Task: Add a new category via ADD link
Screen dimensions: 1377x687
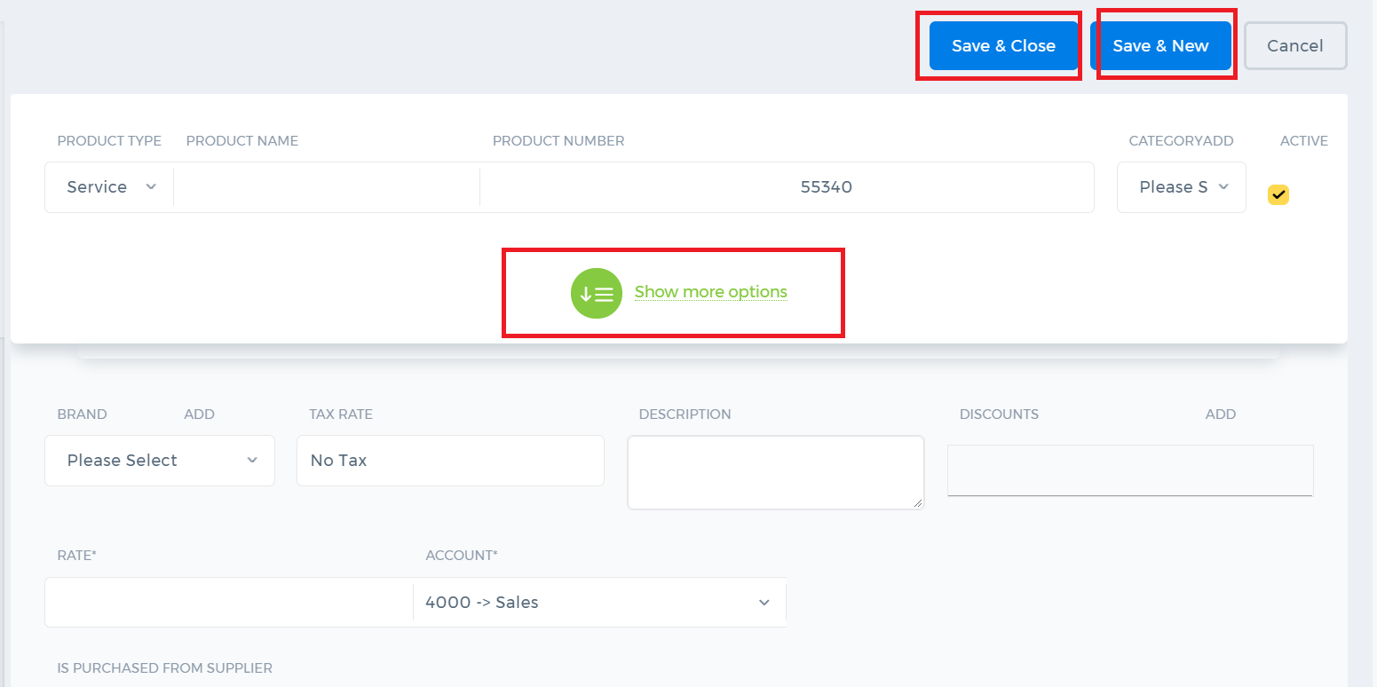Action: pos(1220,141)
